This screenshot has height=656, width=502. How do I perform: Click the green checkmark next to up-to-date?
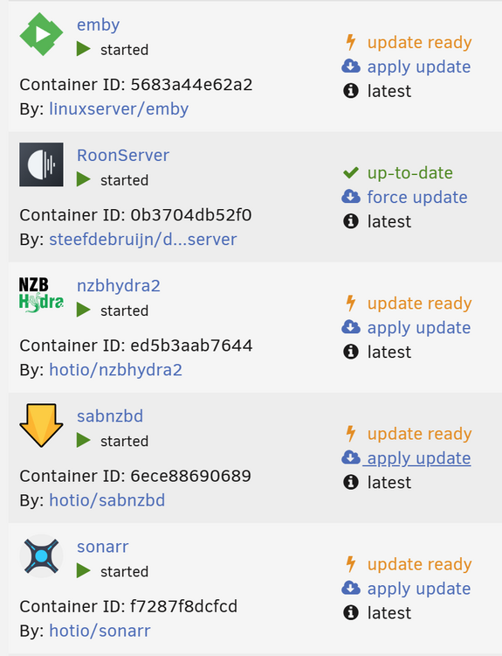tap(351, 172)
